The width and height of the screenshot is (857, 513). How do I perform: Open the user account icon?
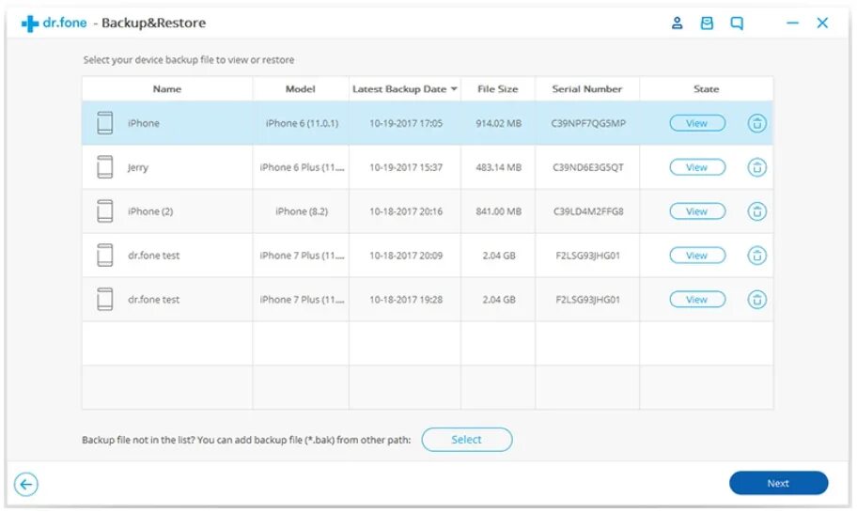pyautogui.click(x=677, y=23)
